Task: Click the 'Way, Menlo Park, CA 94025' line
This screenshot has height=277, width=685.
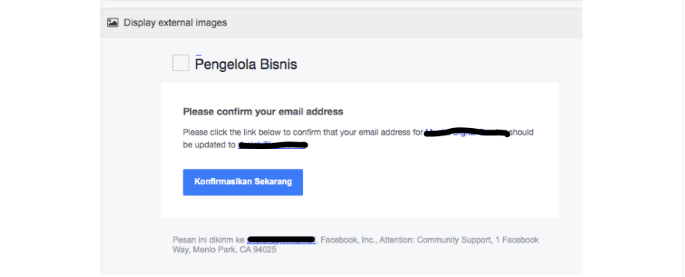Action: (x=225, y=250)
